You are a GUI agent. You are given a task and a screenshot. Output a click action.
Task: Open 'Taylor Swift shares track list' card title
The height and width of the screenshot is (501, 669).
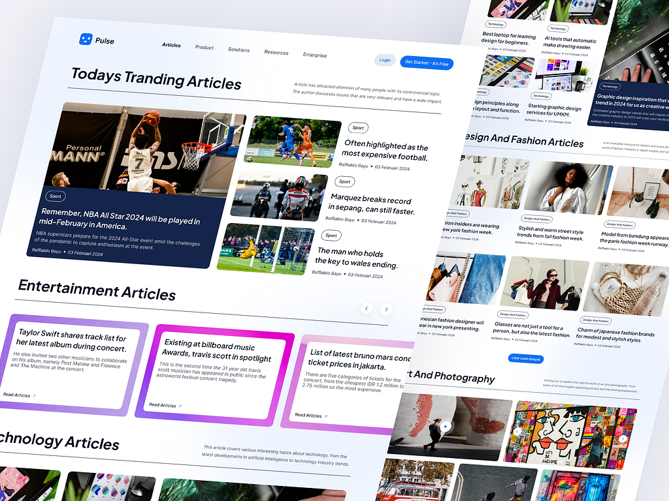coord(72,340)
